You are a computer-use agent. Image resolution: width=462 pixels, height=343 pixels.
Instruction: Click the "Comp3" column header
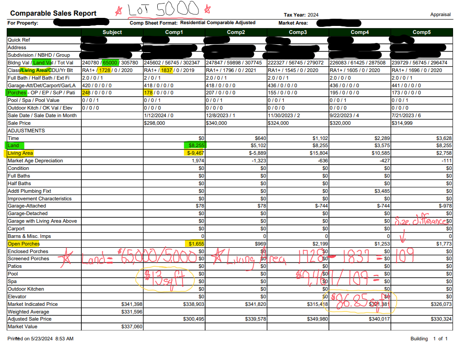[298, 32]
